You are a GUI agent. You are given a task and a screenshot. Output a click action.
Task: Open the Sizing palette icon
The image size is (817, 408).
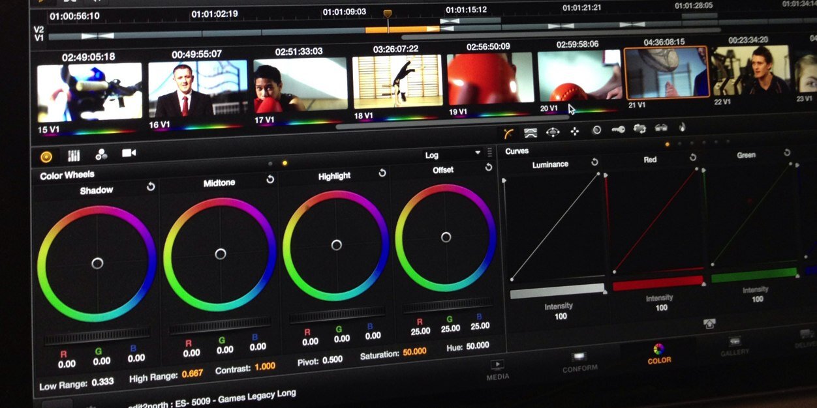point(640,129)
